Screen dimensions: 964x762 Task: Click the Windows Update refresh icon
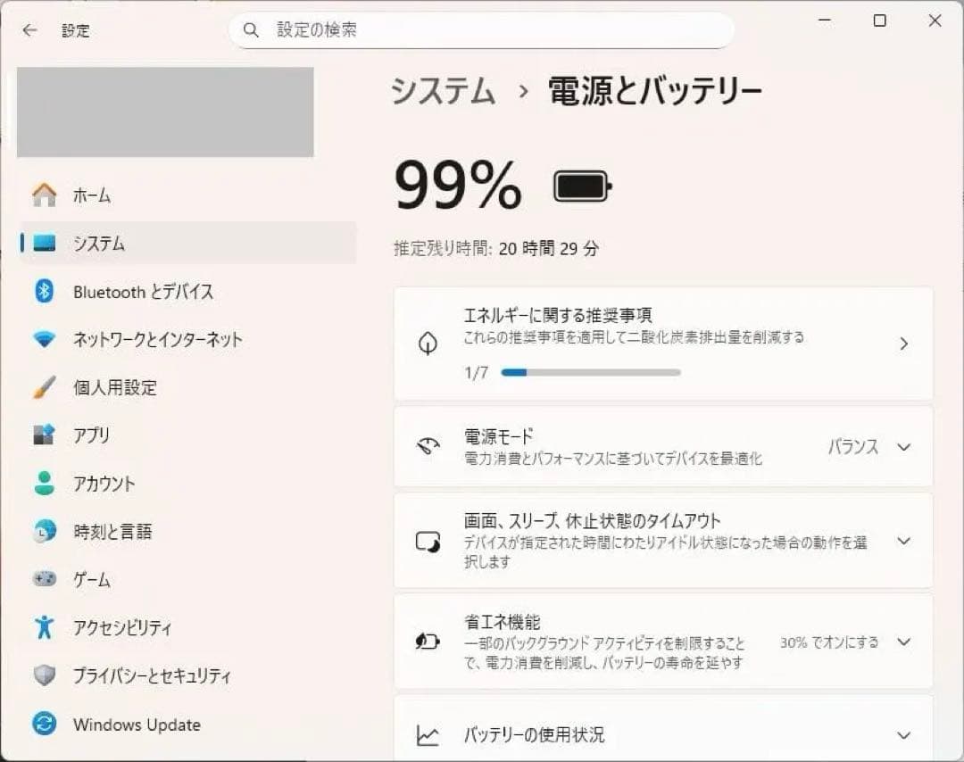coord(44,725)
